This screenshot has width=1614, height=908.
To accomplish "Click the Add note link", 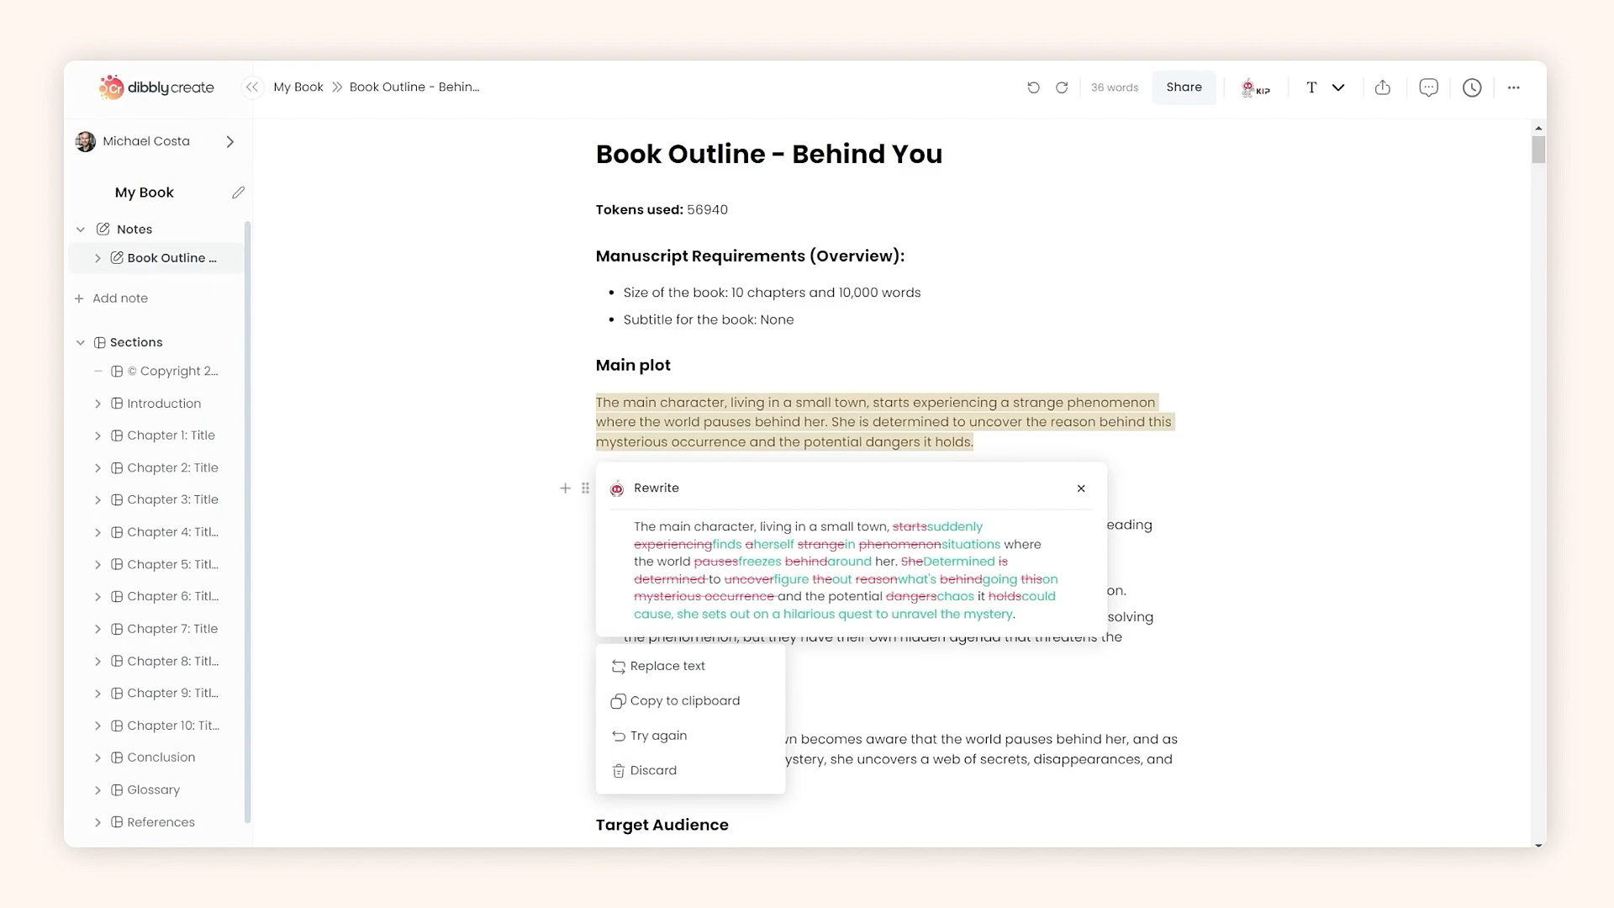I will 119,298.
